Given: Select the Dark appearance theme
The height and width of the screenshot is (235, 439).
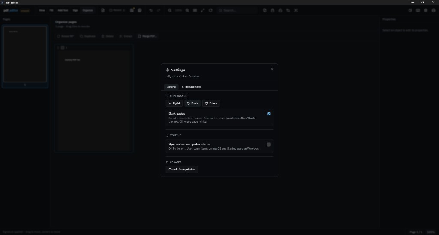Looking at the screenshot, I should coord(192,103).
